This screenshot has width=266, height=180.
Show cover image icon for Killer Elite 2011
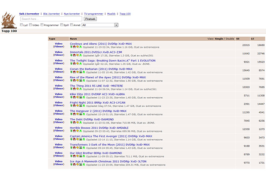pyautogui.click(x=81, y=97)
